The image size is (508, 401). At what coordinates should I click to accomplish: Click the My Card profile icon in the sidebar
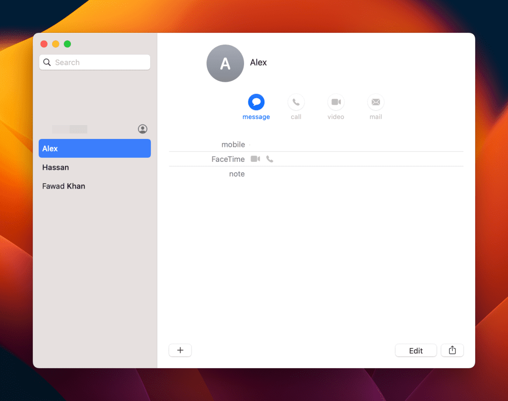pos(142,129)
